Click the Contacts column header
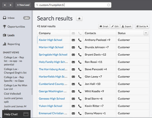This screenshot has width=152, height=118. (x=90, y=33)
